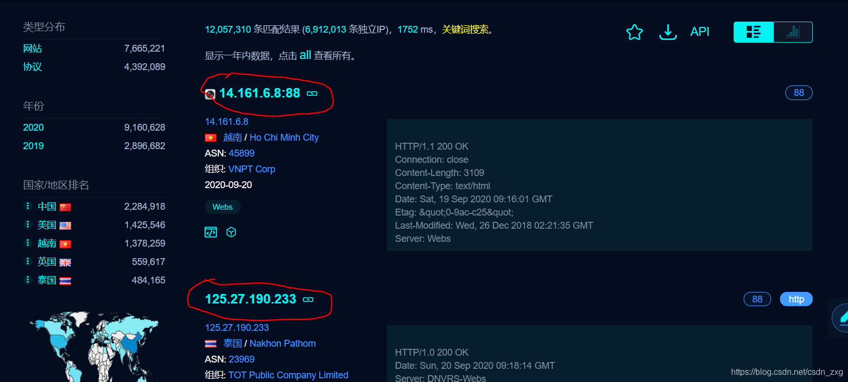Filter by 网站 type
The width and height of the screenshot is (848, 382).
coord(33,48)
